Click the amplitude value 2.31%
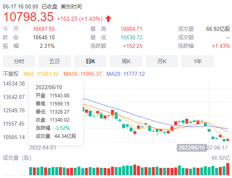Image resolution: width=232 pixels, height=178 pixels. 47,46
